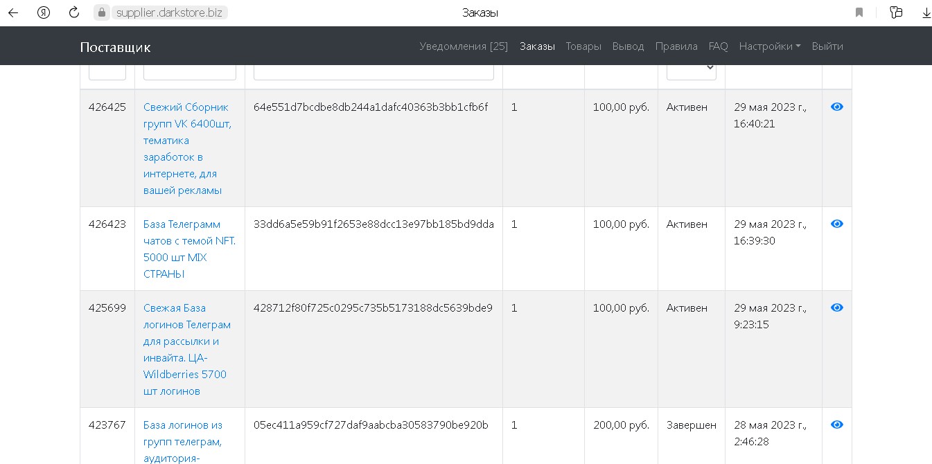Focus the hash search filter field
The width and height of the screenshot is (932, 464).
click(373, 71)
